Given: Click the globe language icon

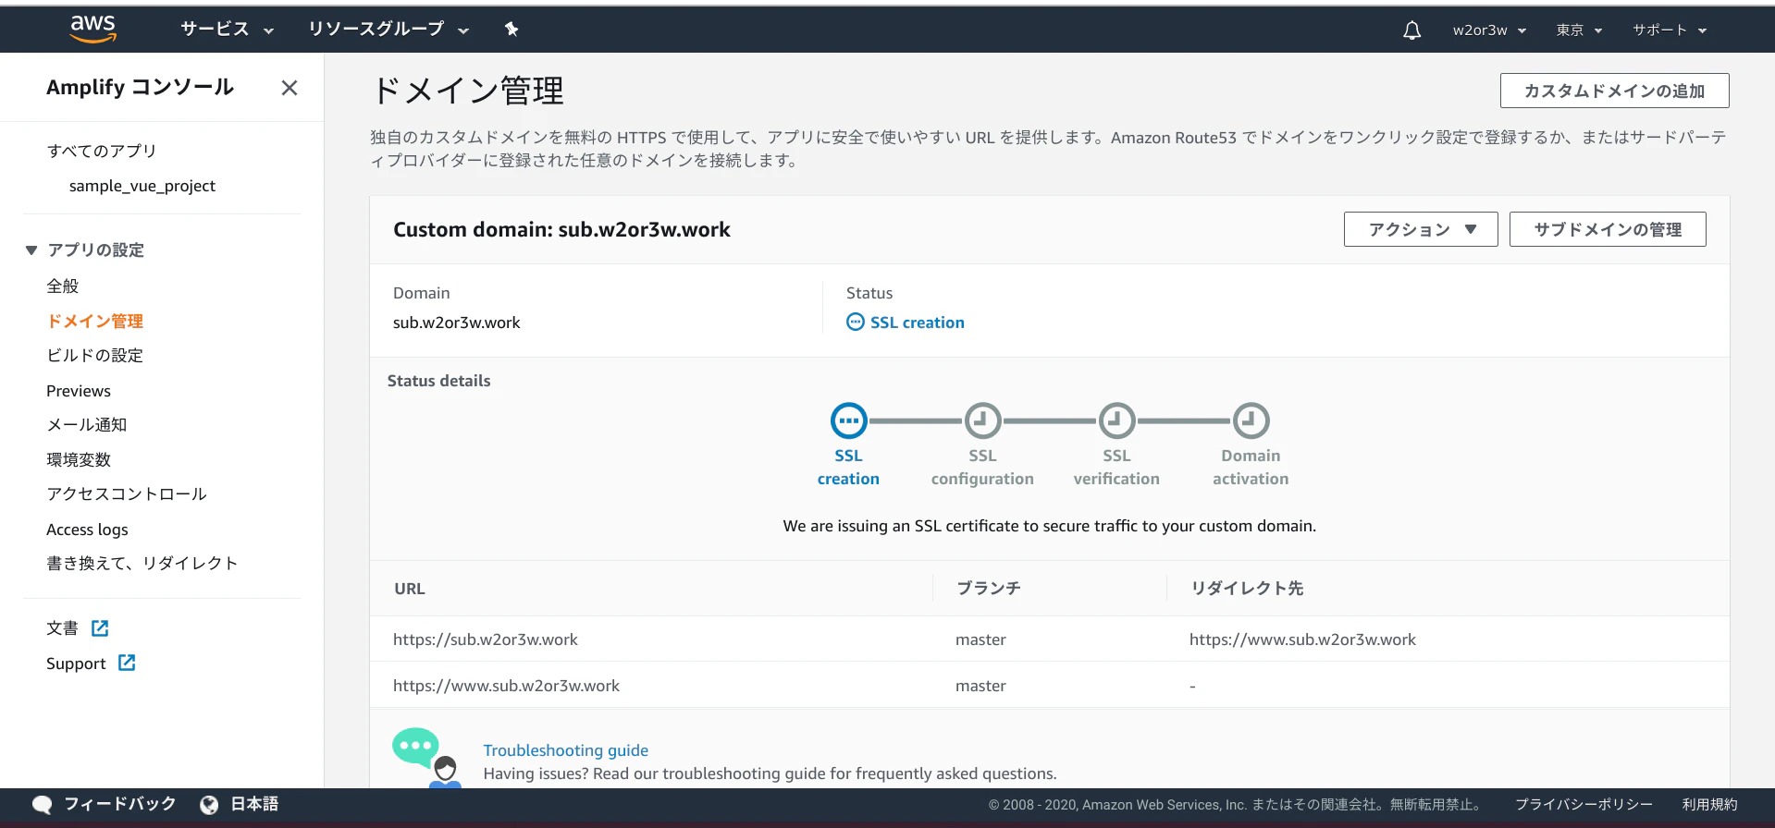Looking at the screenshot, I should [209, 805].
